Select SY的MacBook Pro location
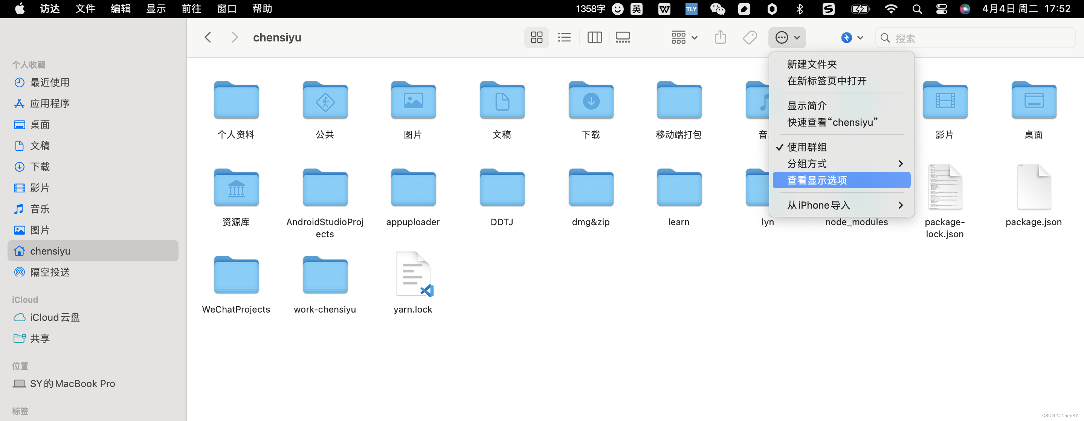Viewport: 1084px width, 421px height. [93, 384]
